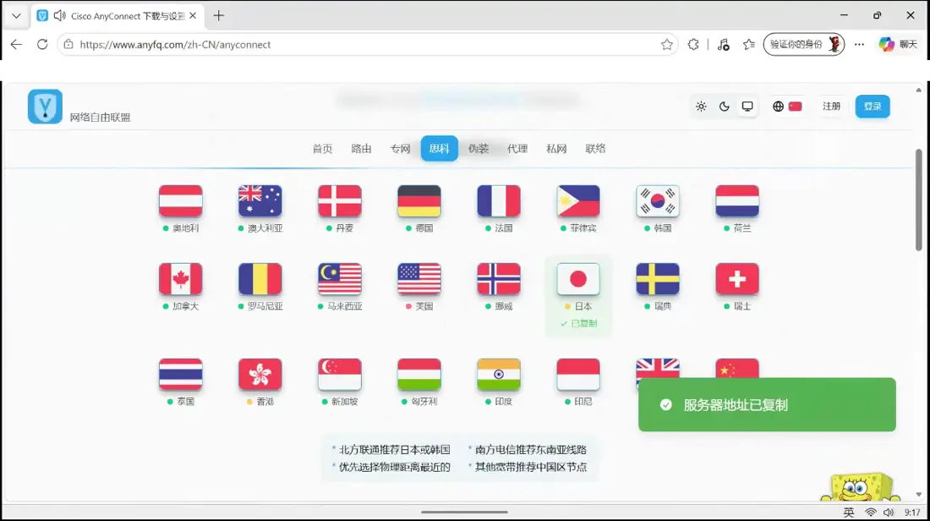
Task: Switch to system theme monitor icon
Action: 747,107
